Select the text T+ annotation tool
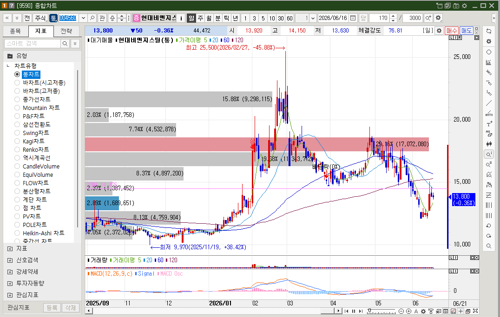This screenshot has height=317, width=500. [488, 124]
